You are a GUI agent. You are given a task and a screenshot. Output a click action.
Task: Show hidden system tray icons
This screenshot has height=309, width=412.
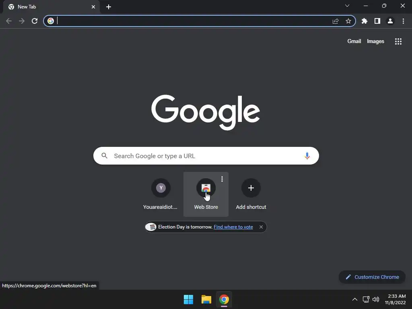(355, 299)
